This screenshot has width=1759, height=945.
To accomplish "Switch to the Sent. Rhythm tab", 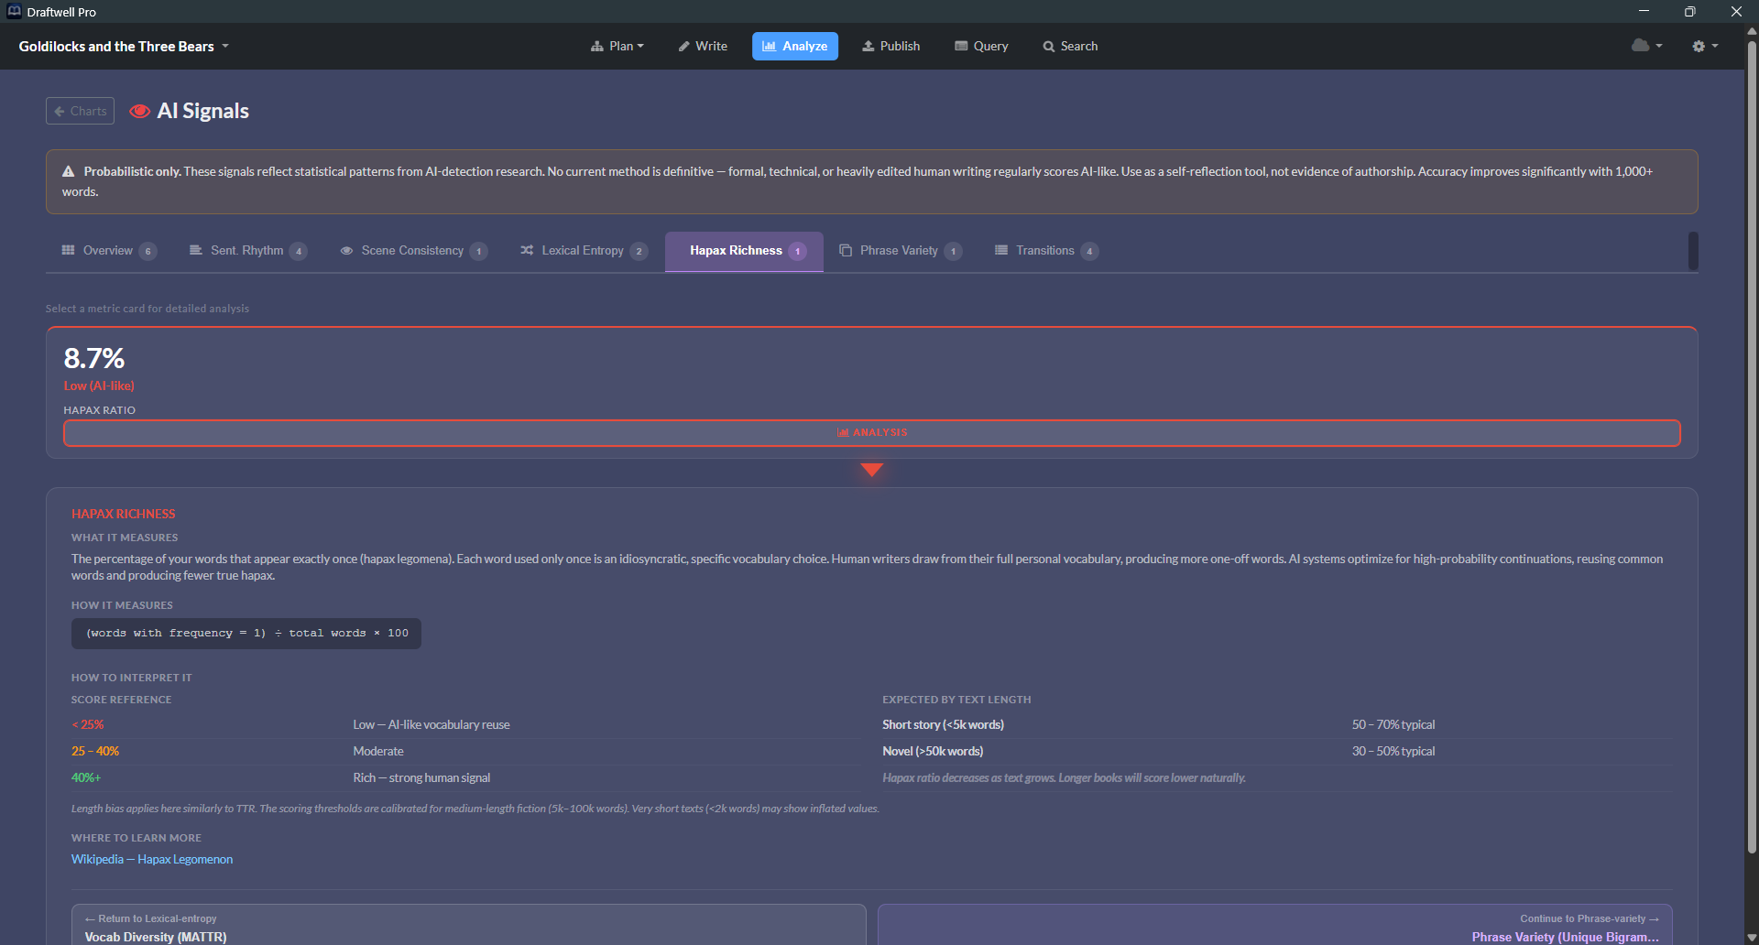I will click(x=247, y=251).
